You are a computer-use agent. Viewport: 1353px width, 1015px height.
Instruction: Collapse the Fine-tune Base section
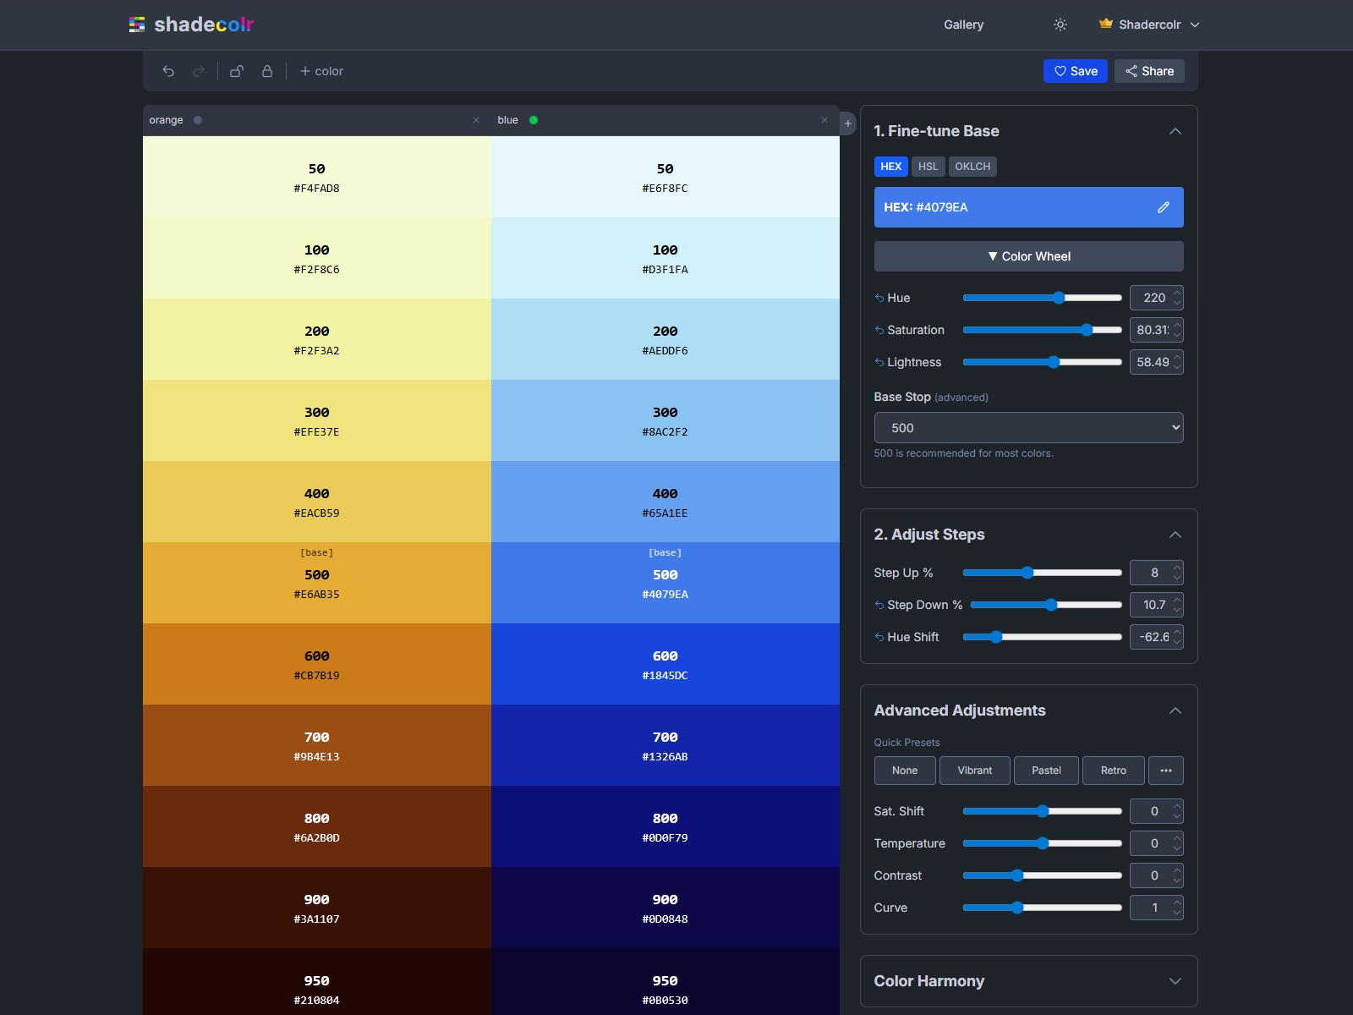click(x=1175, y=132)
